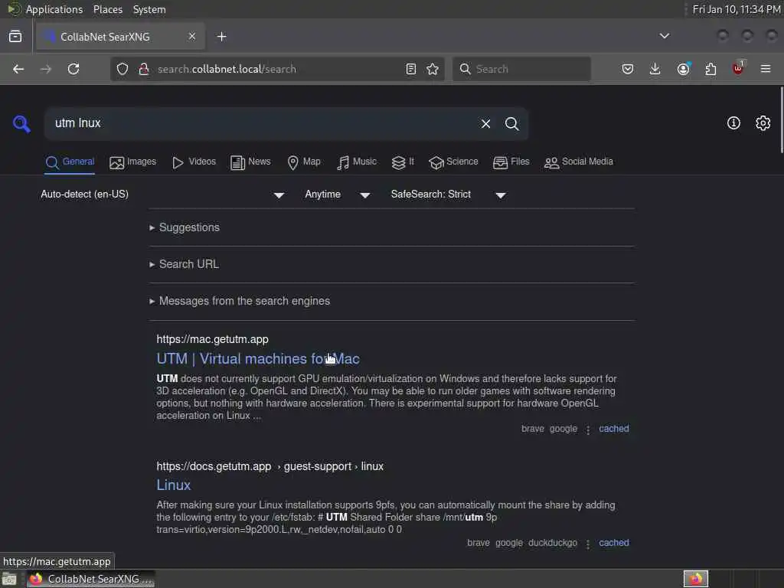Open more options dots of Linux docs result

[588, 544]
